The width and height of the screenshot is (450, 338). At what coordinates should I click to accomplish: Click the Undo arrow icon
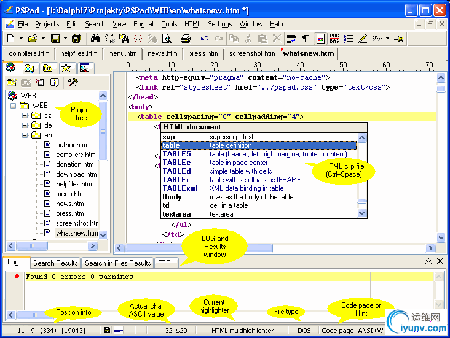(205, 39)
